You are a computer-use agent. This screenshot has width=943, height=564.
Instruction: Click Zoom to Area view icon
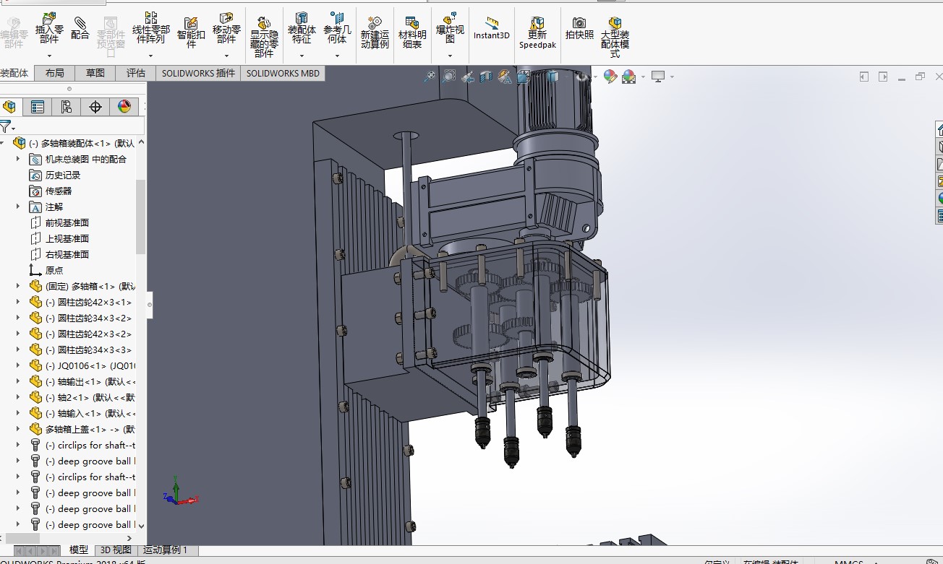(449, 76)
